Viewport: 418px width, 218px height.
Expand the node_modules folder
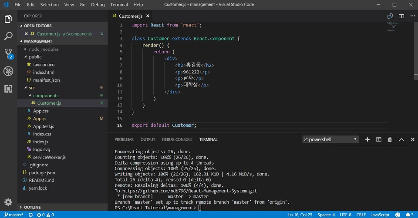coord(44,49)
